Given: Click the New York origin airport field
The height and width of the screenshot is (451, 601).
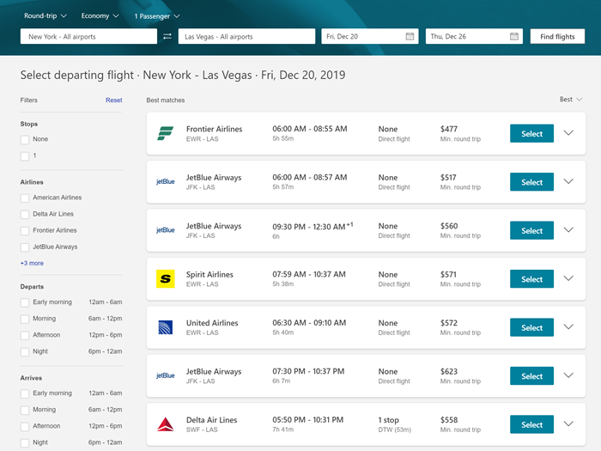Looking at the screenshot, I should point(88,37).
